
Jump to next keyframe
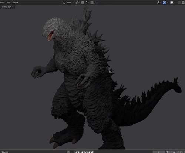(88, 152)
